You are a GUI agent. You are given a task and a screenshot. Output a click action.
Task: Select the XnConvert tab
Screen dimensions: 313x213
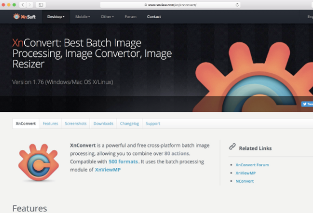click(26, 123)
